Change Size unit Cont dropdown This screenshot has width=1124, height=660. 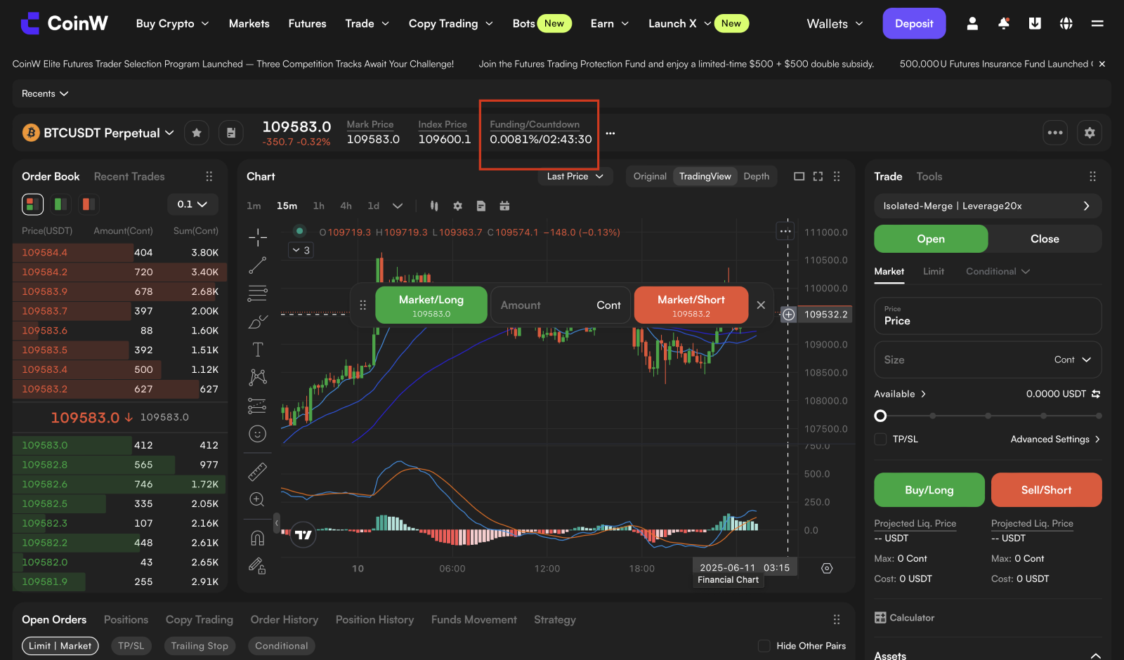pyautogui.click(x=1073, y=359)
